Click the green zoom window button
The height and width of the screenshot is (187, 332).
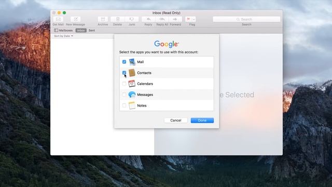point(64,12)
